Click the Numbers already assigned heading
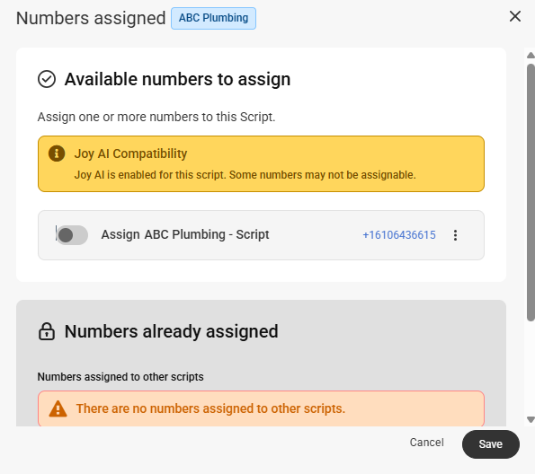The image size is (535, 474). (x=171, y=331)
